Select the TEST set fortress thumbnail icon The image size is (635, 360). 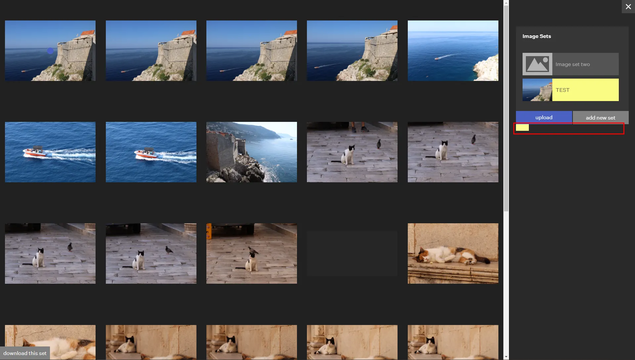(537, 90)
